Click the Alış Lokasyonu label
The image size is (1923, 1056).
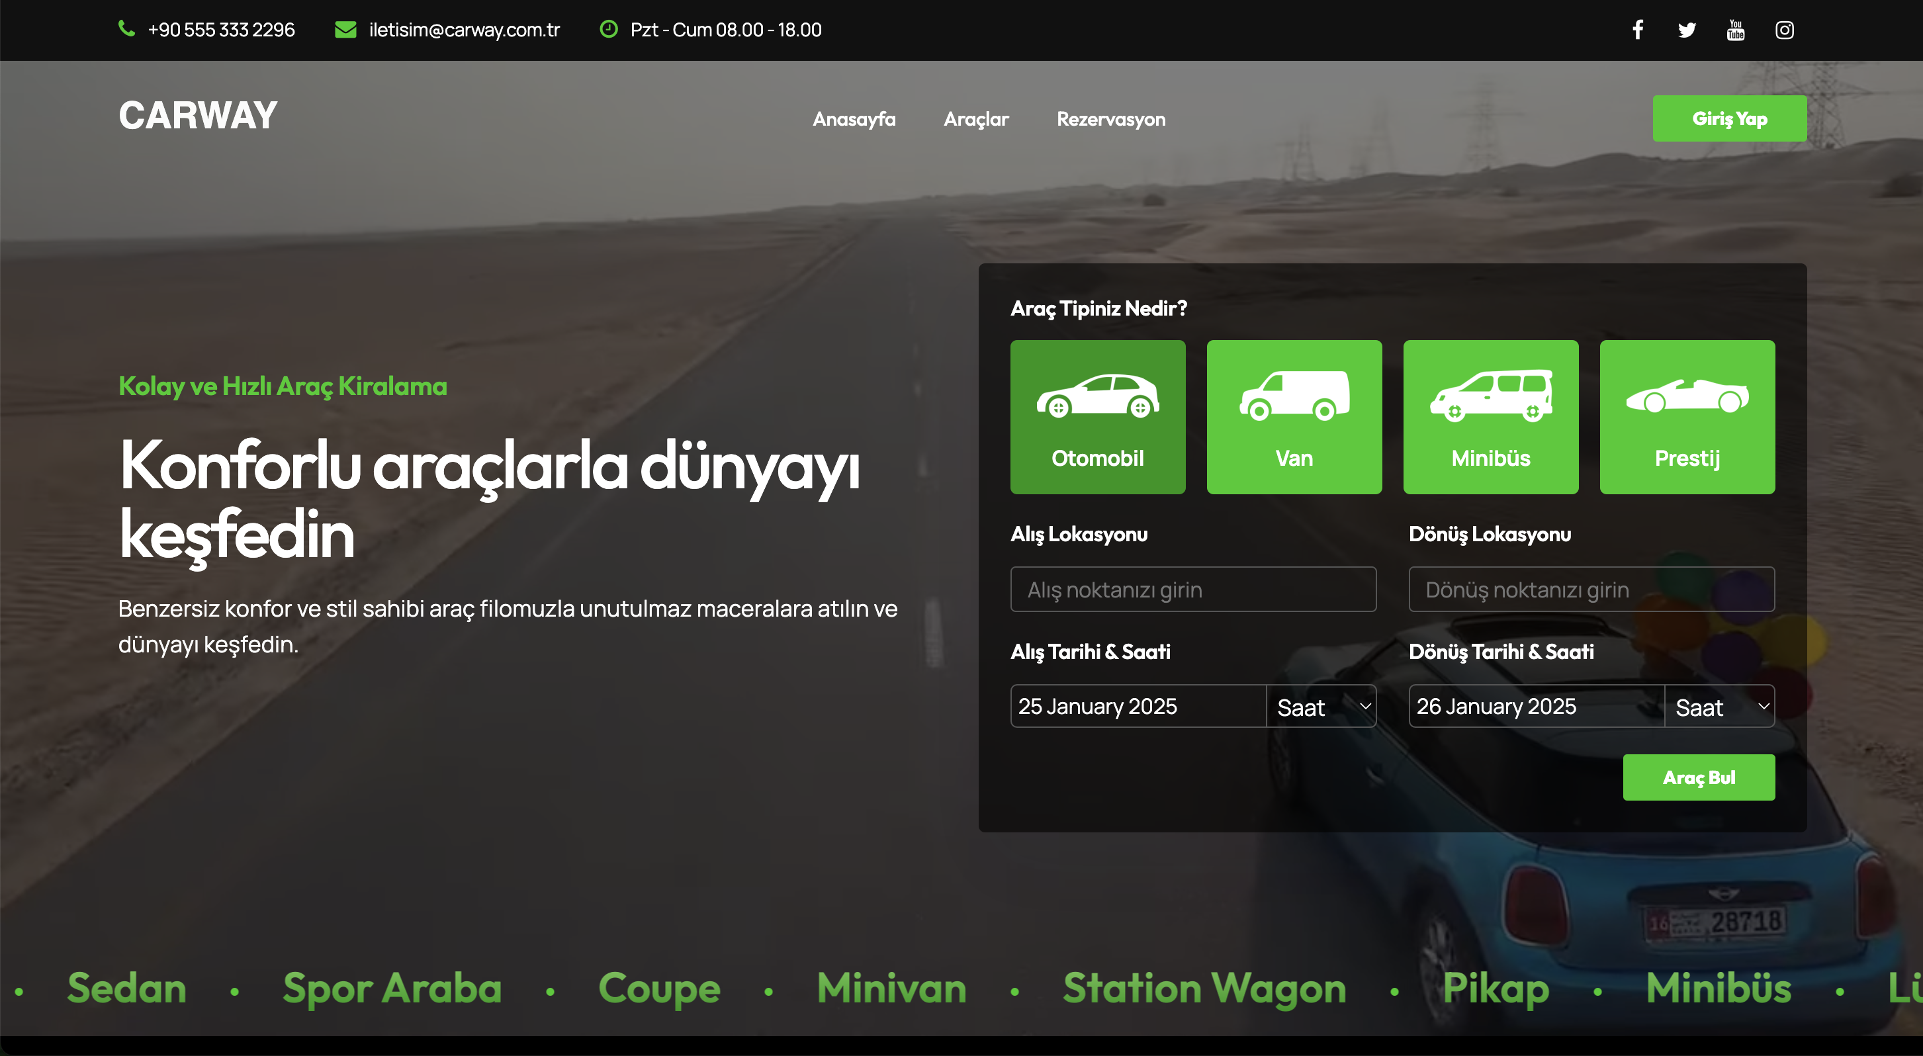pyautogui.click(x=1079, y=535)
